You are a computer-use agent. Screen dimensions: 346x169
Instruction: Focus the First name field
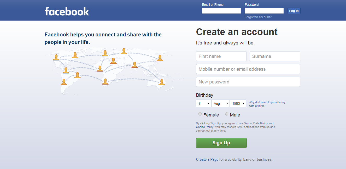[x=221, y=56]
